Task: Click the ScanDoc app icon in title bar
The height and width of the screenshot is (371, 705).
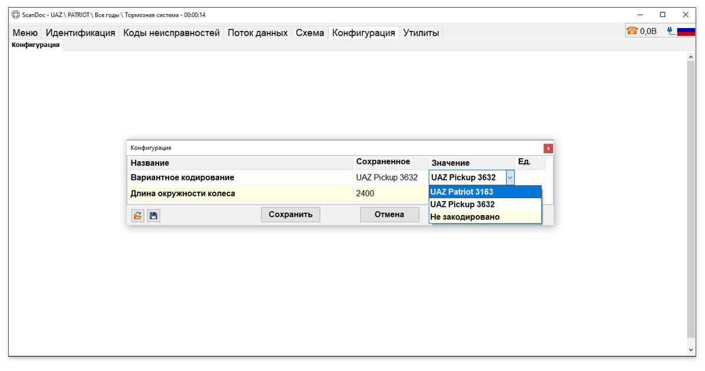Action: (16, 15)
